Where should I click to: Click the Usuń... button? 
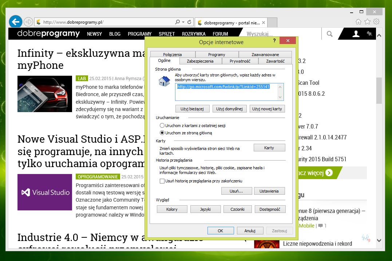(236, 191)
